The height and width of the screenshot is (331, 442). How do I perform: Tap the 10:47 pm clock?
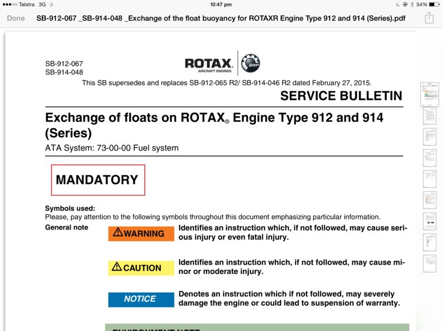[x=220, y=4]
